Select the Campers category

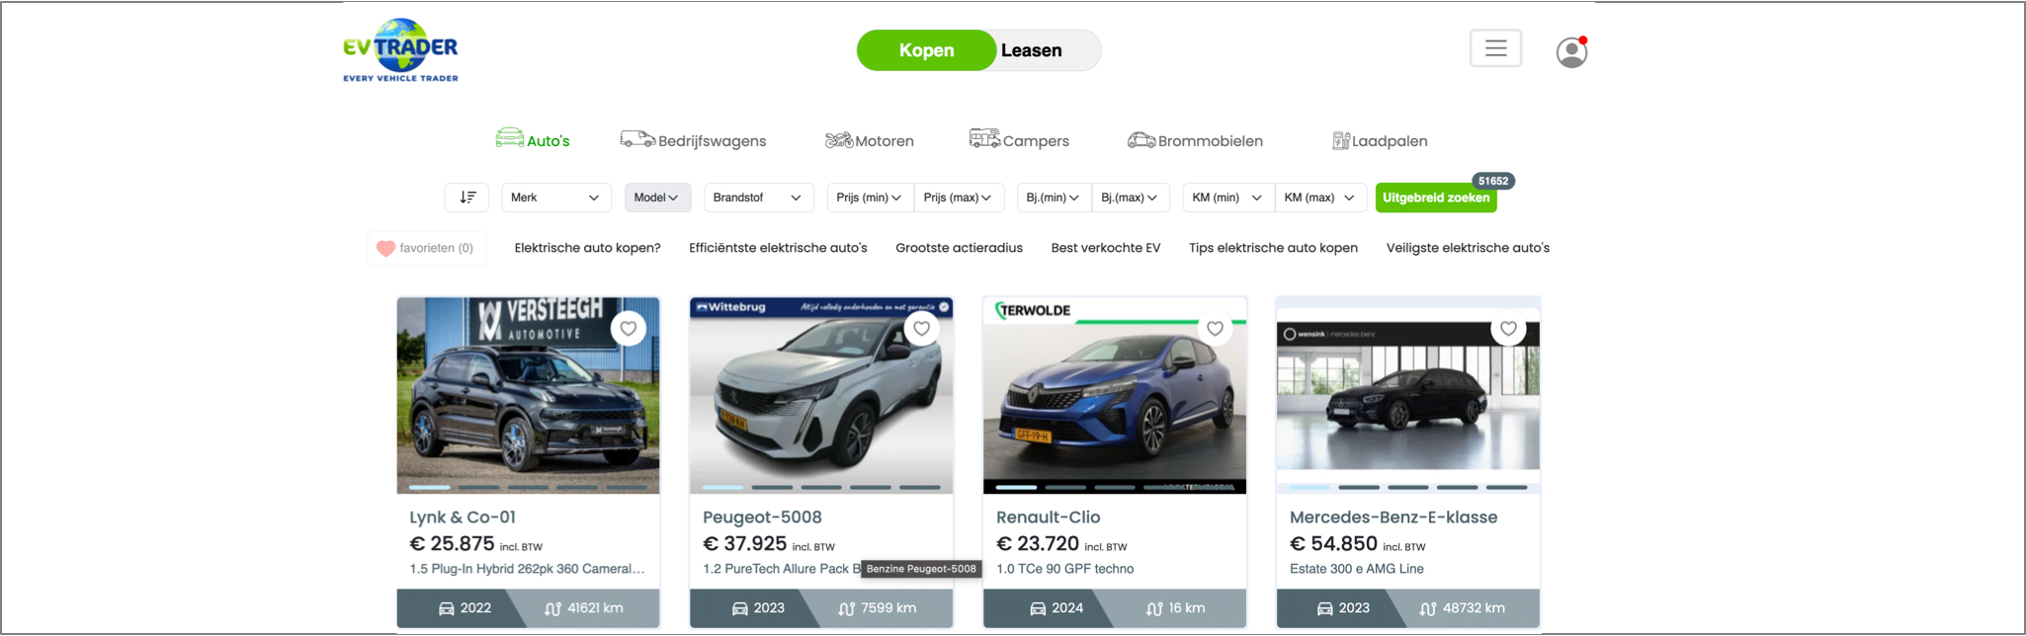(x=1019, y=139)
